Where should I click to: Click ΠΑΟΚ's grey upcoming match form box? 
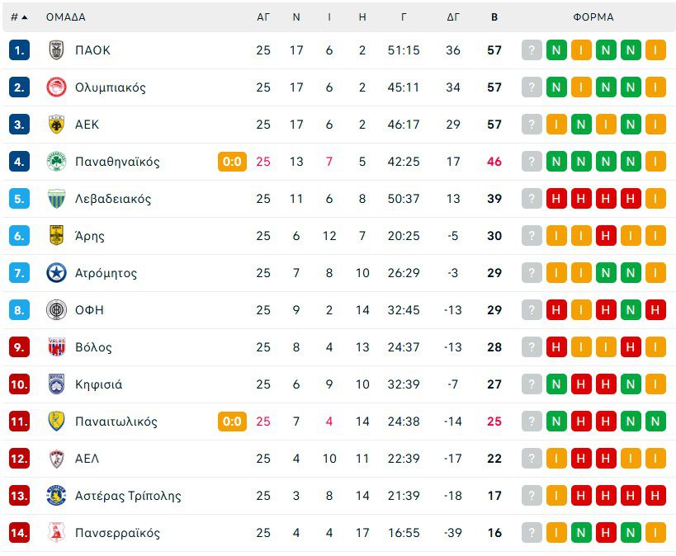[532, 50]
